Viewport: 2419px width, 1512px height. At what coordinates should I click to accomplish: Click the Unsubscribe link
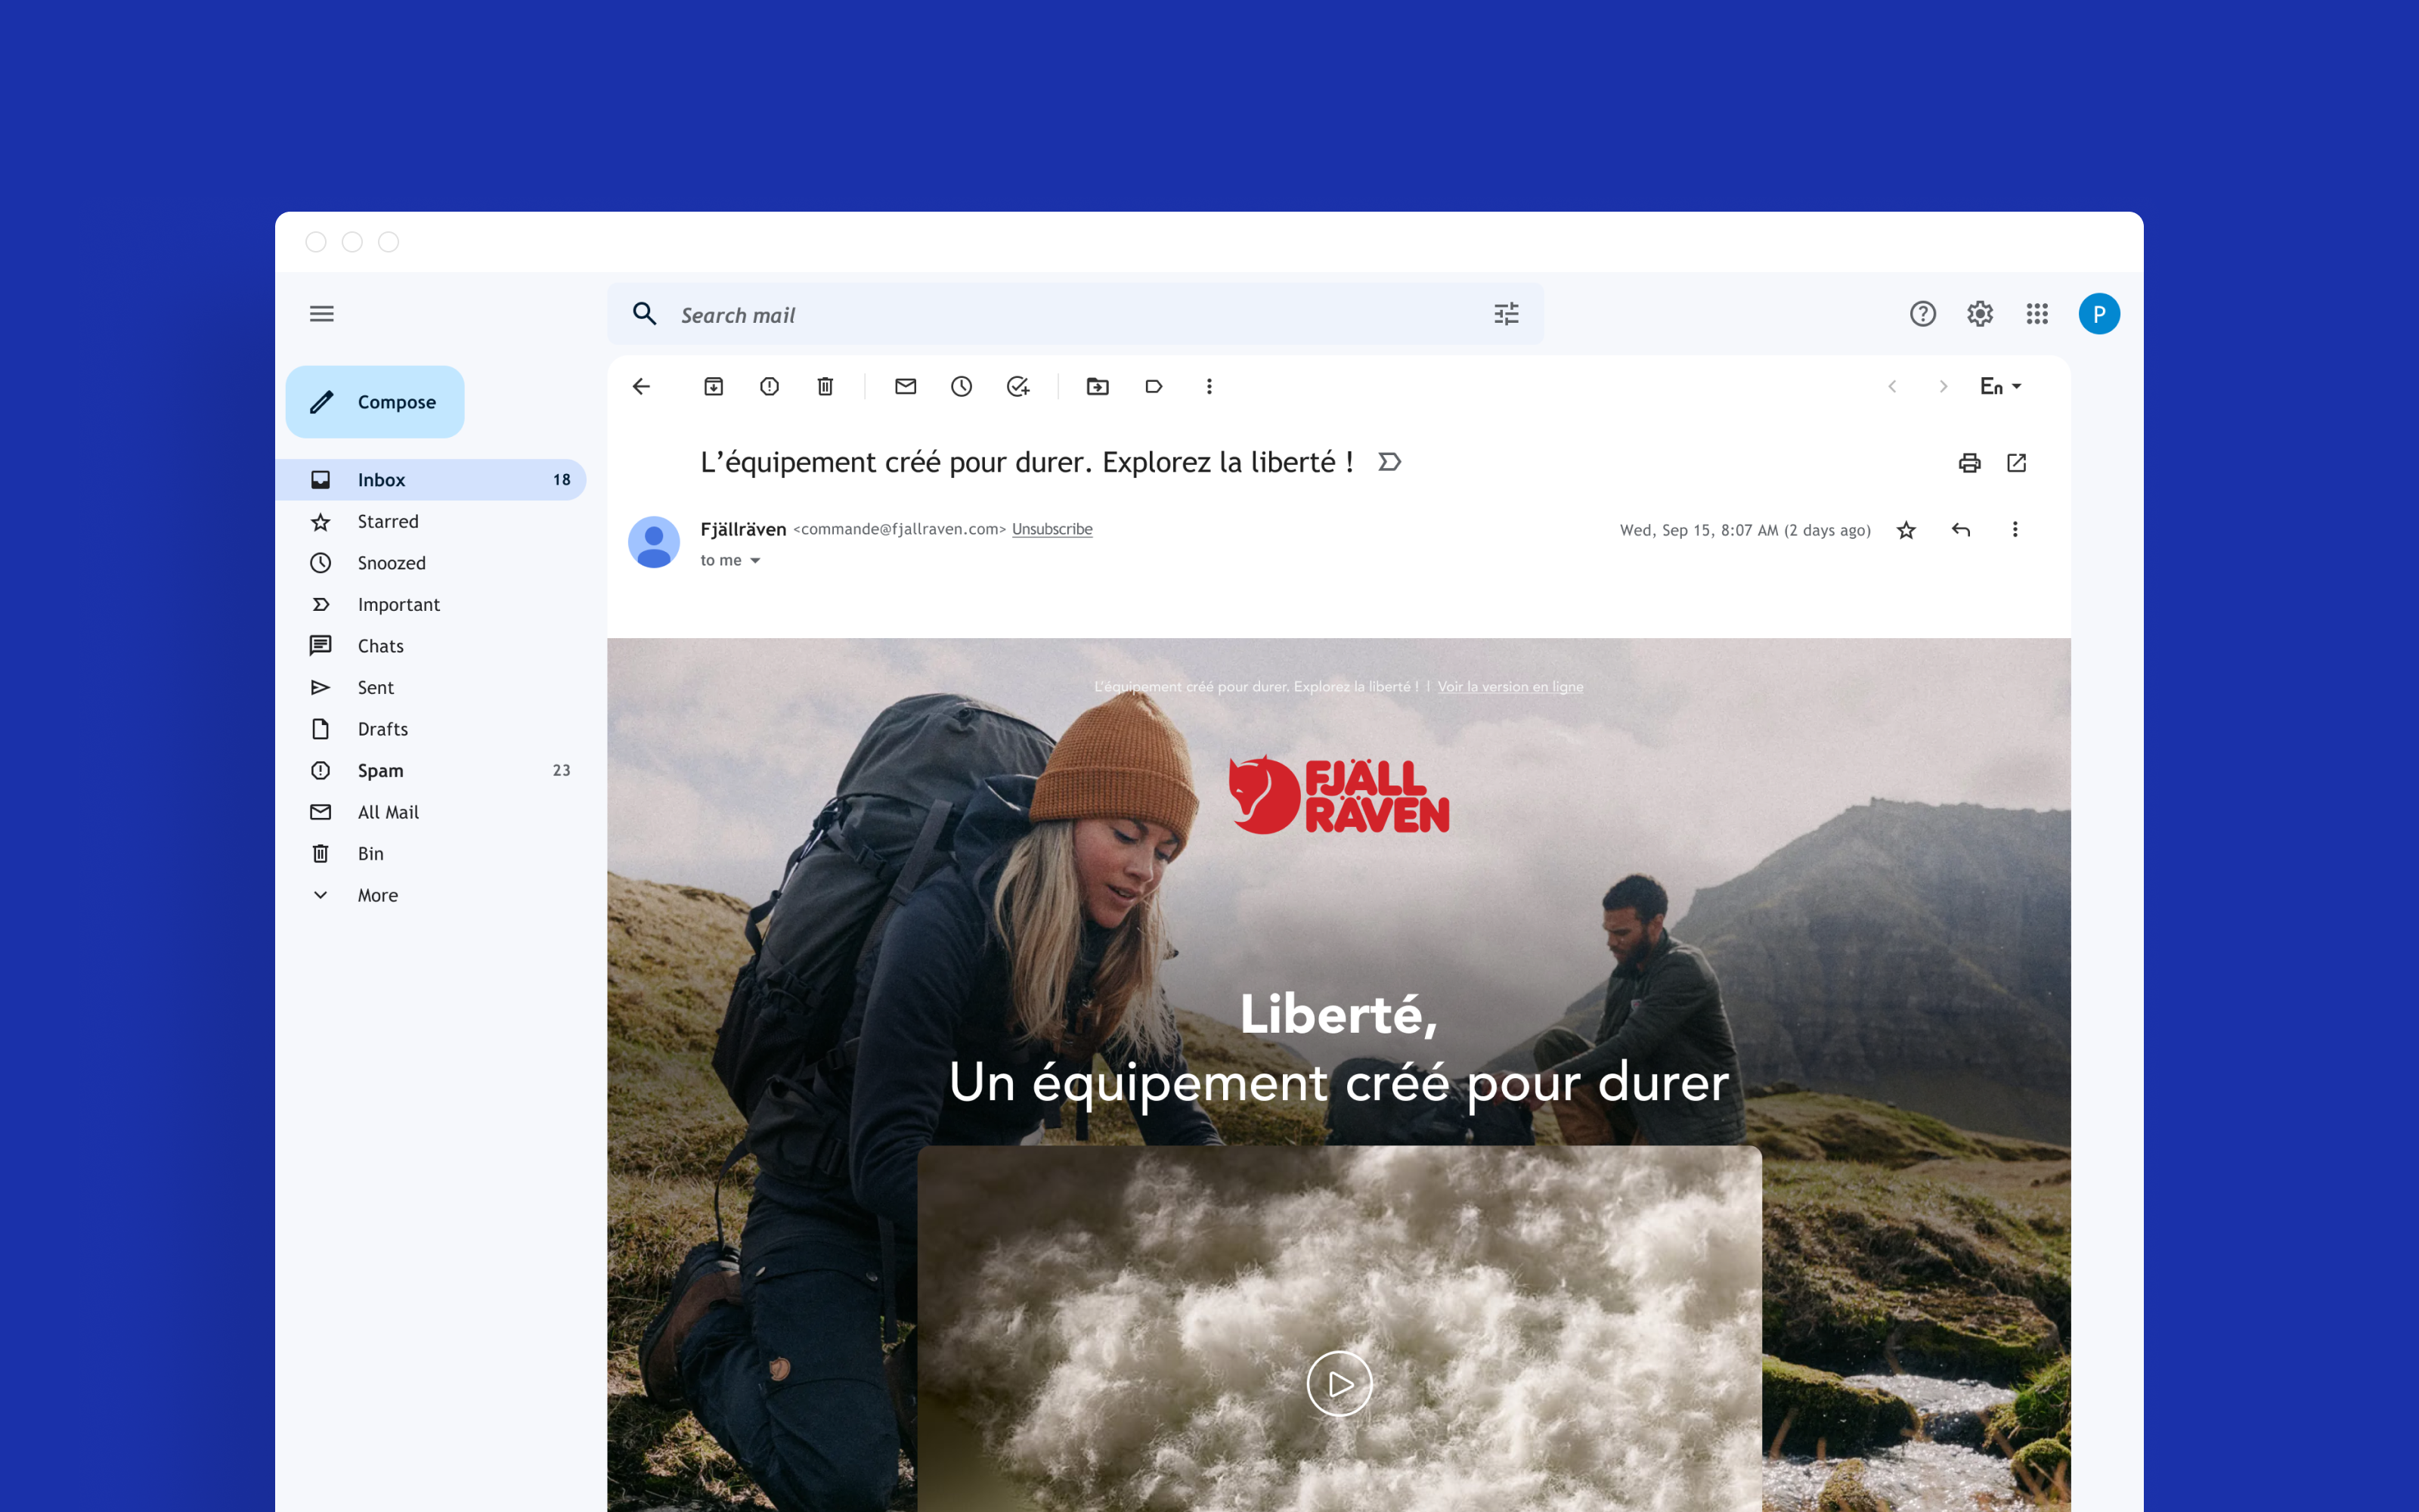coord(1052,529)
